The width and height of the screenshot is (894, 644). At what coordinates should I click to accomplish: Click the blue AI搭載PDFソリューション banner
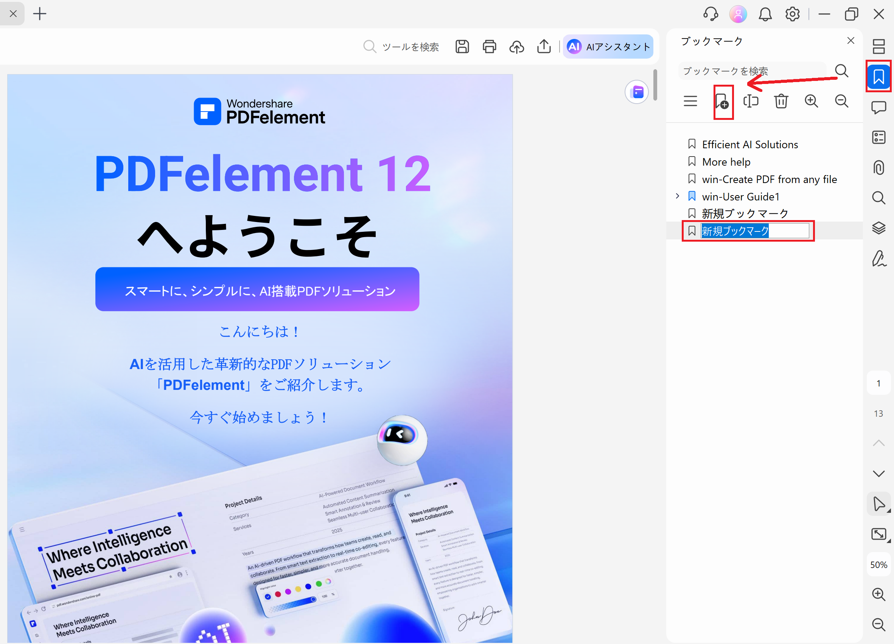257,290
